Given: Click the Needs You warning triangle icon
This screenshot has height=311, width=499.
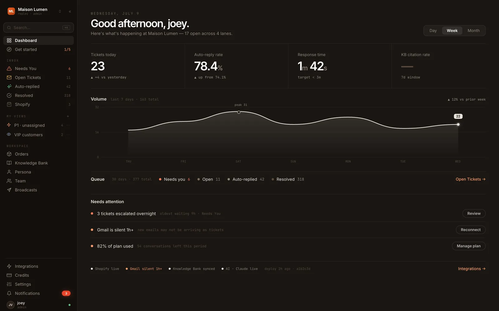Looking at the screenshot, I should [x=9, y=68].
